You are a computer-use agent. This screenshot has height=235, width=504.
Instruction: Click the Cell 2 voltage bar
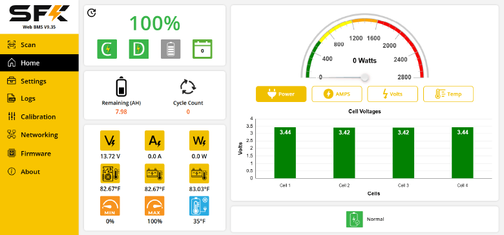point(344,153)
